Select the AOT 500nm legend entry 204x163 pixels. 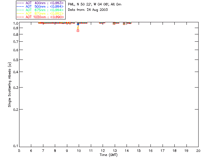point(40,6)
